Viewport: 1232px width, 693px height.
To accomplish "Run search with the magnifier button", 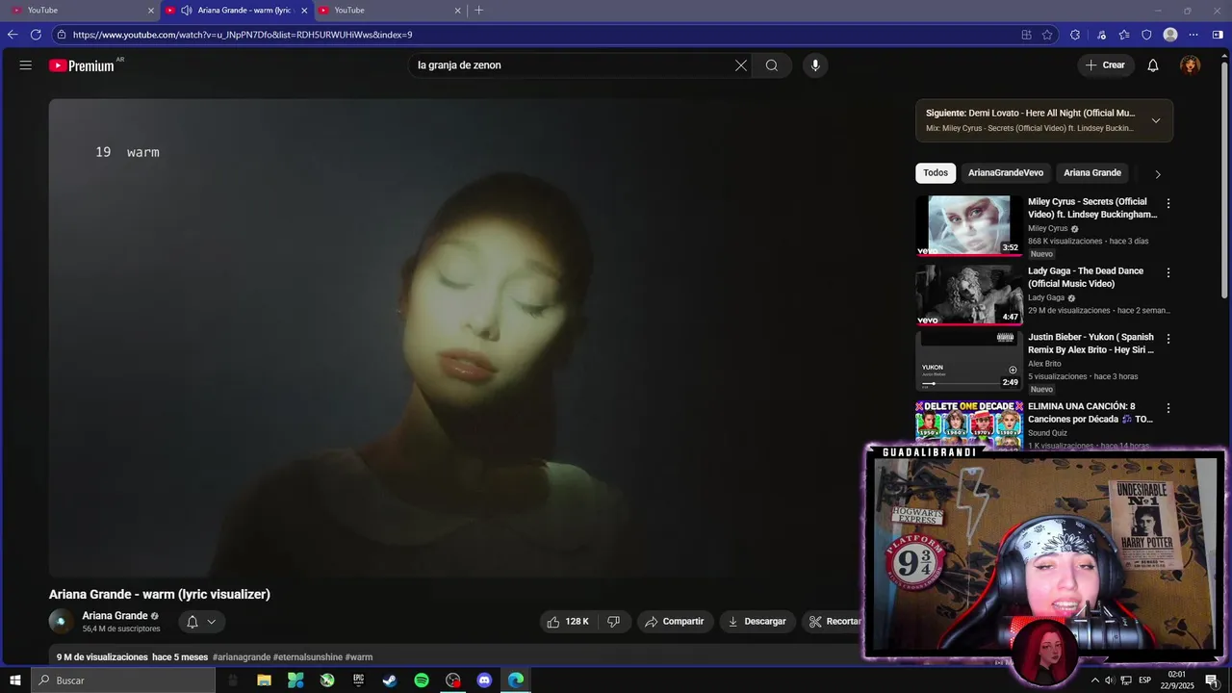I will coord(772,65).
